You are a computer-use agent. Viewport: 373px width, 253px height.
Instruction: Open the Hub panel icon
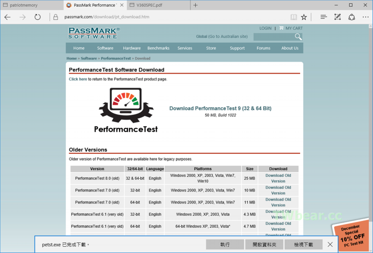coord(323,17)
